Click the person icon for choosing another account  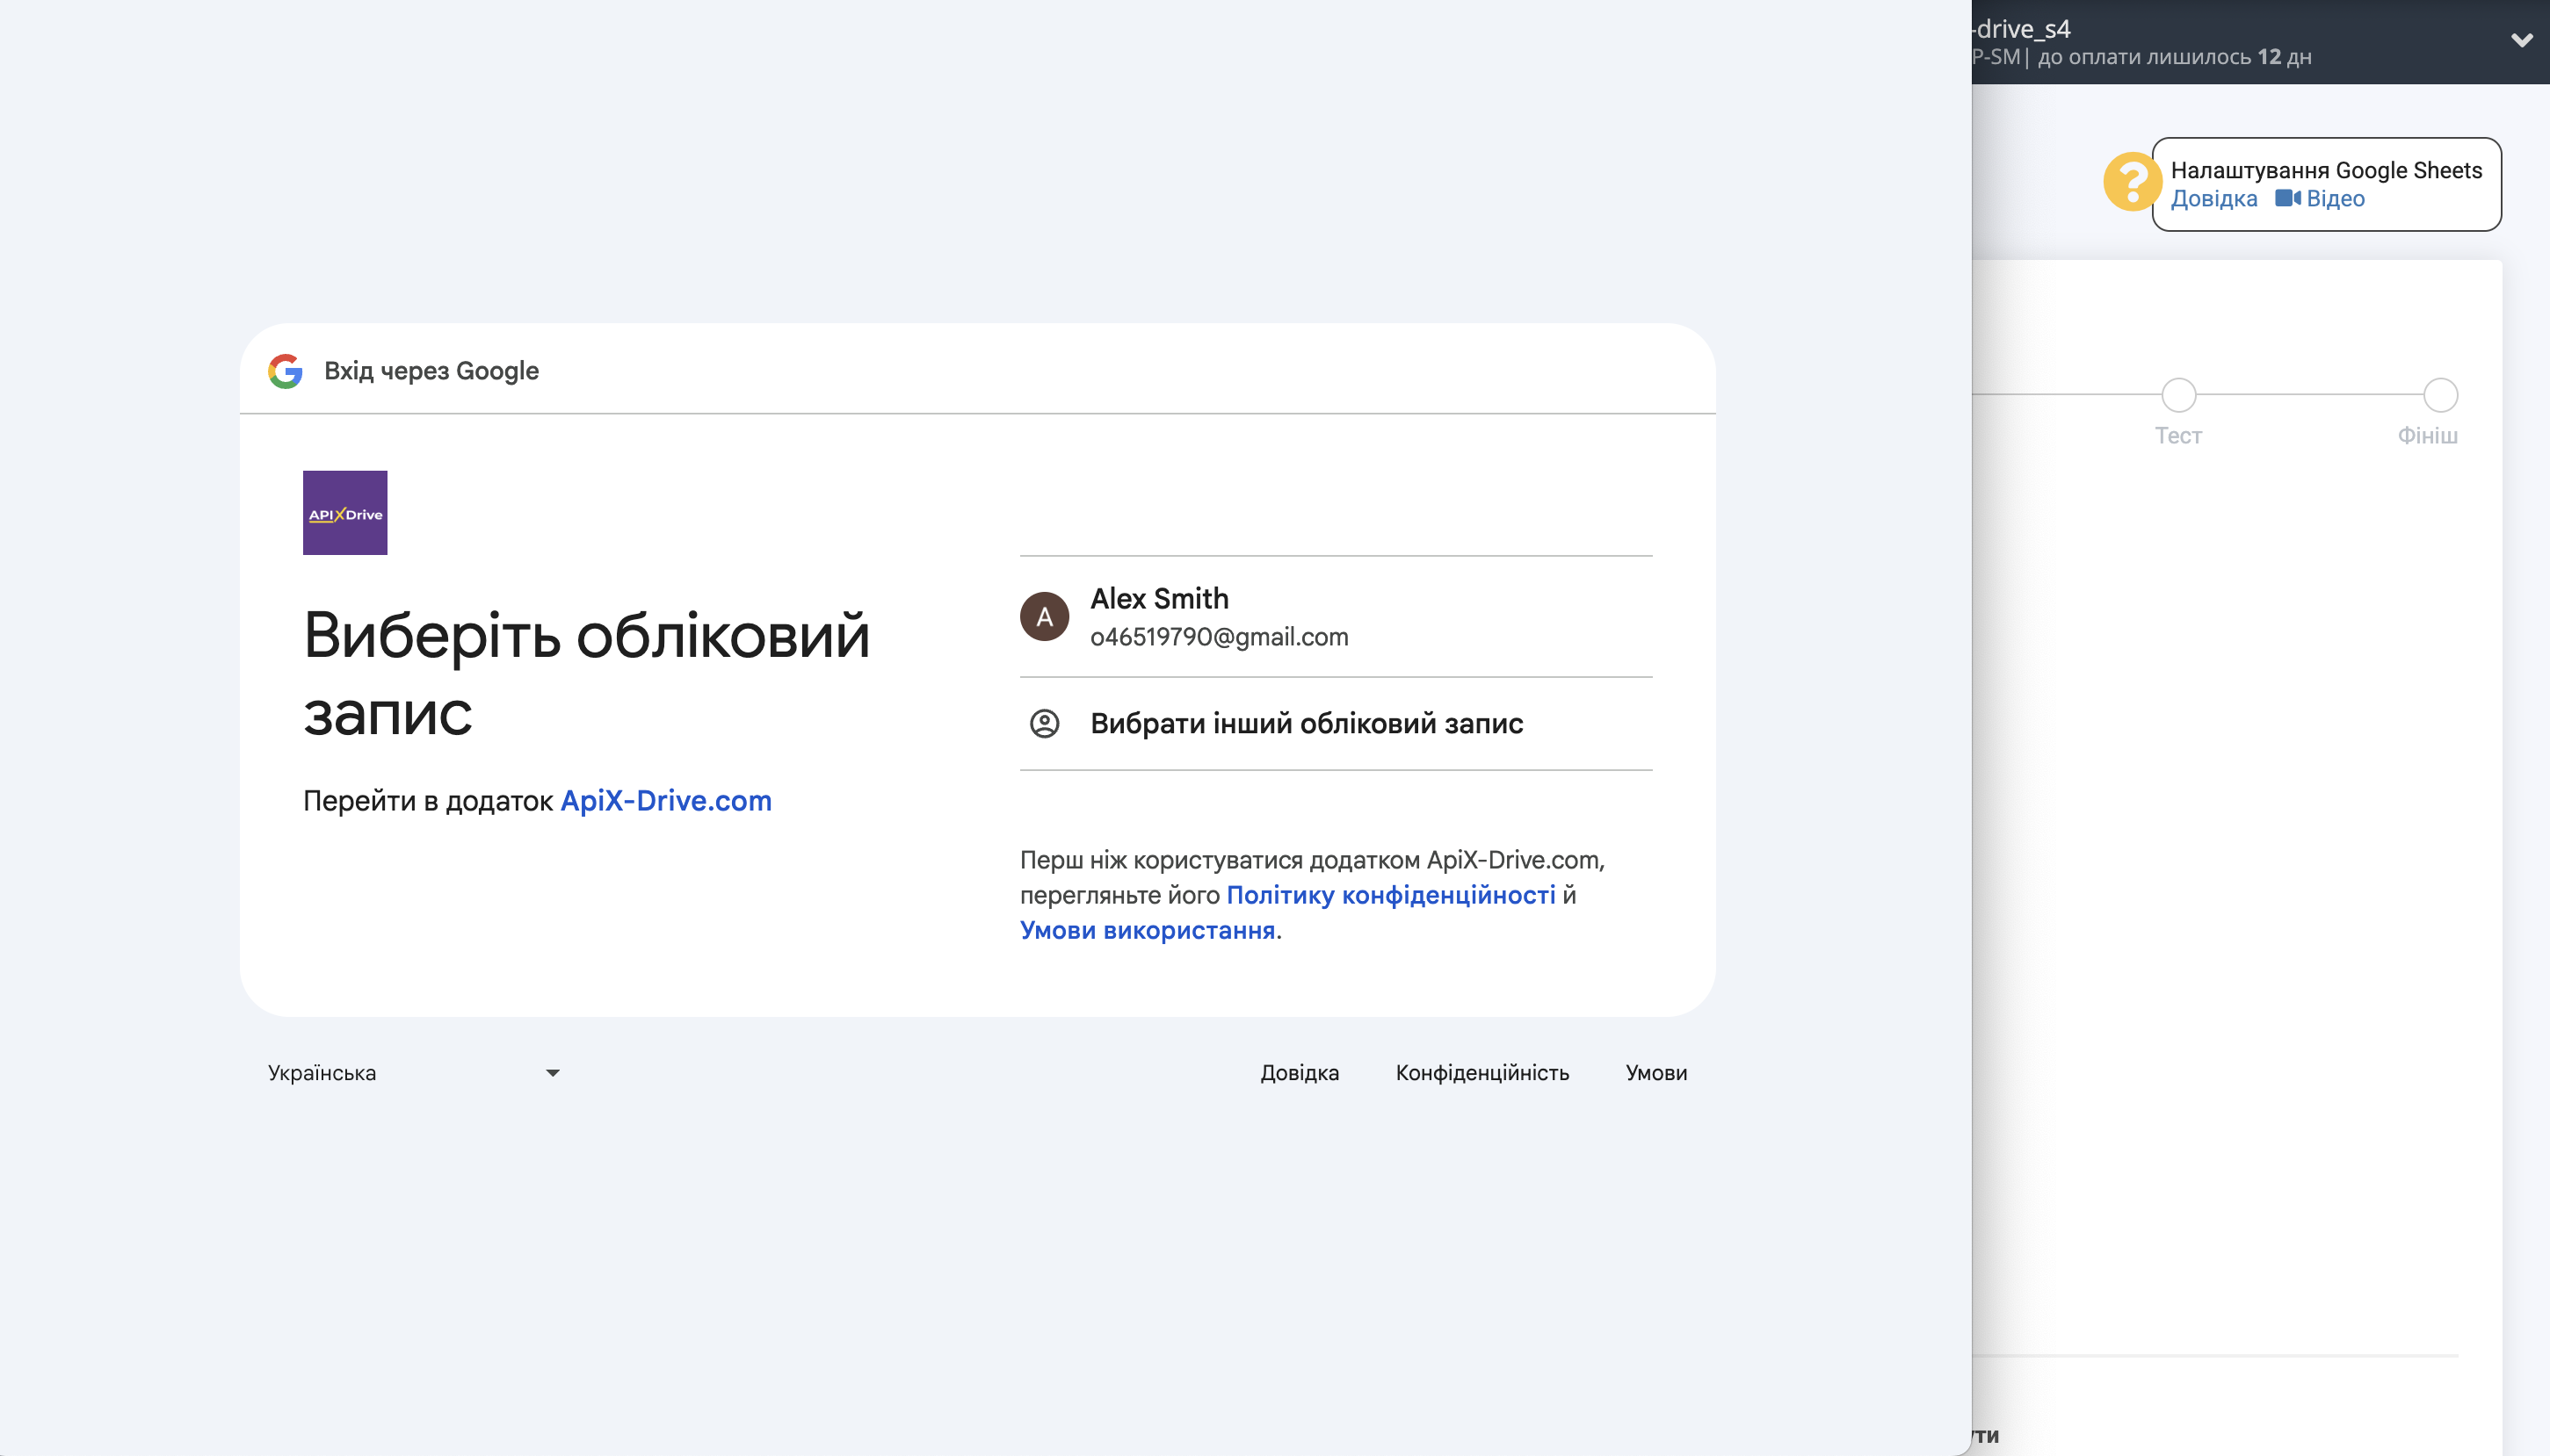pos(1045,724)
